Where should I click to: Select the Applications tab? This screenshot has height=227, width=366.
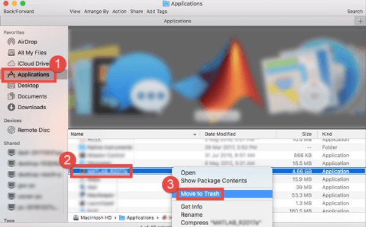click(x=177, y=21)
